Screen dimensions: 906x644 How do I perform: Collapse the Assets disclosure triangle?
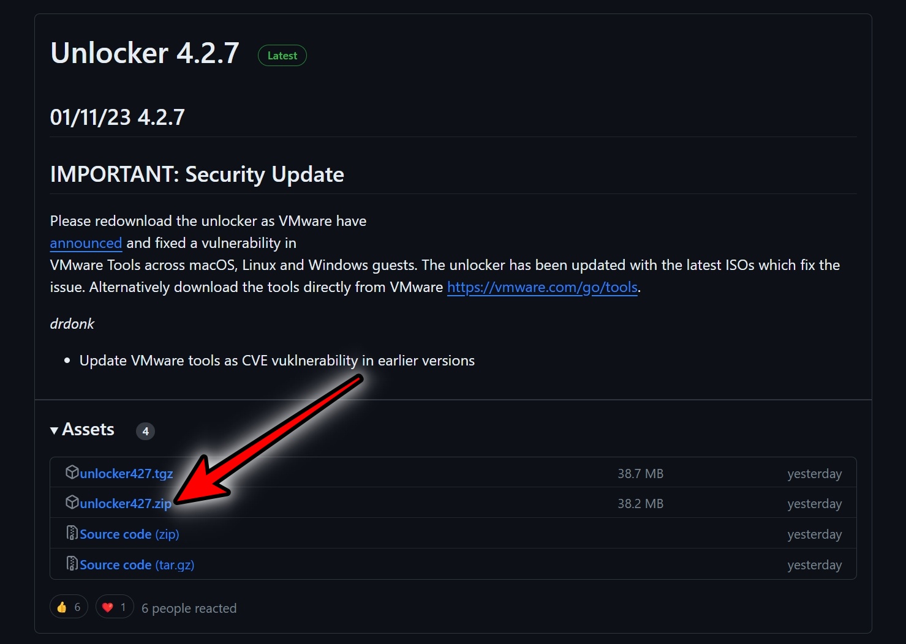[x=55, y=430]
